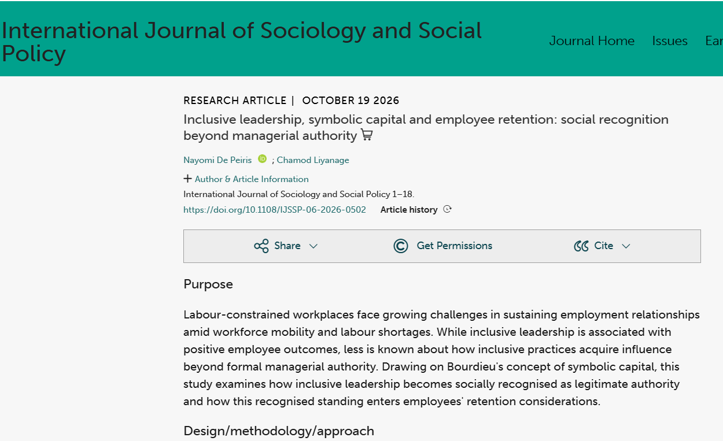The width and height of the screenshot is (723, 441).
Task: Click the International Journal of Sociology header title
Action: pos(242,42)
